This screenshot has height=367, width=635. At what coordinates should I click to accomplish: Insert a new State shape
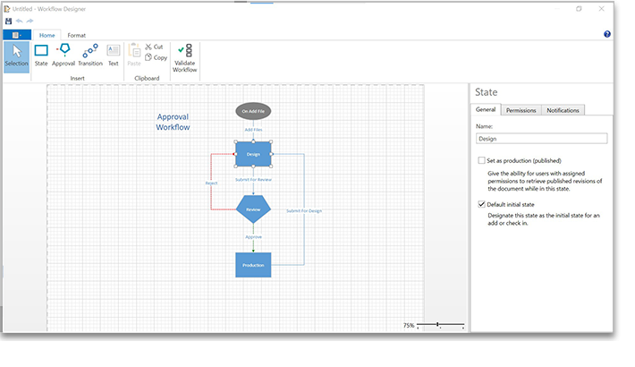click(41, 55)
